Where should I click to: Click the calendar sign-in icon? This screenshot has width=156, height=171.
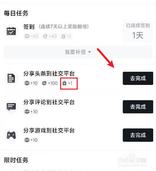click(x=11, y=31)
